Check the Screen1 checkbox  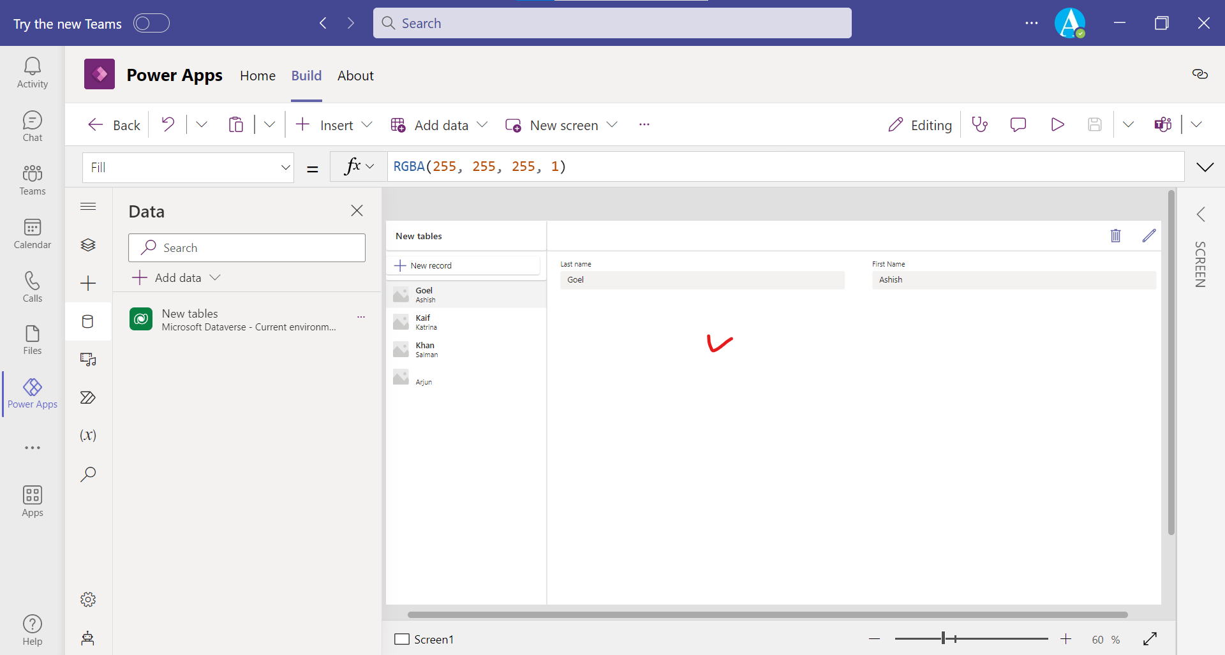tap(401, 639)
